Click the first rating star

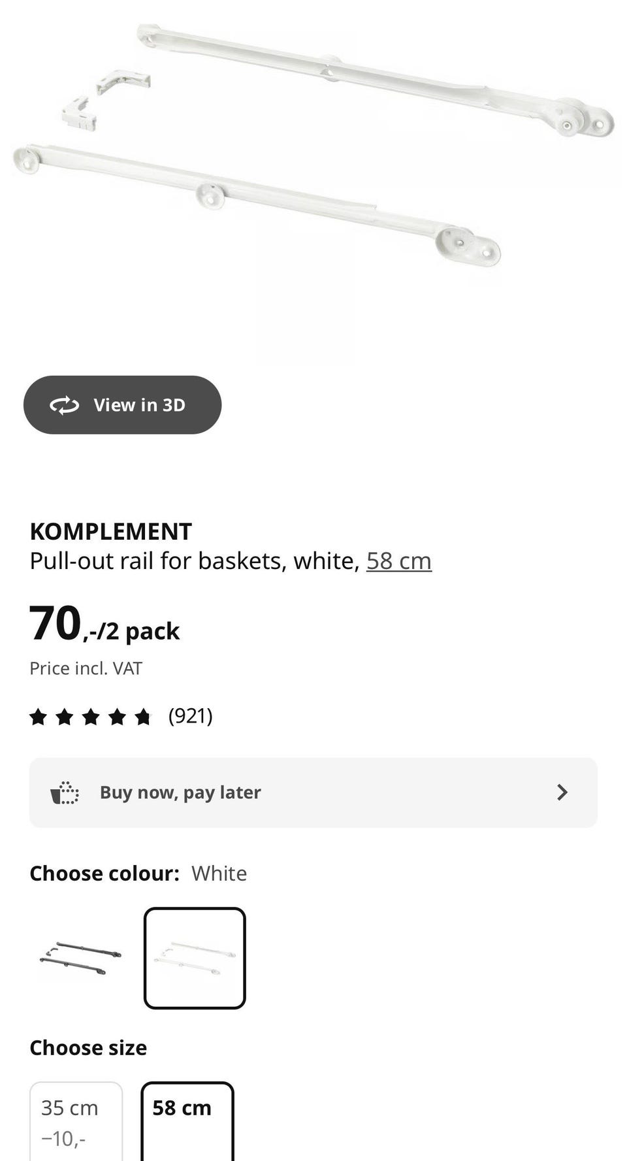39,717
